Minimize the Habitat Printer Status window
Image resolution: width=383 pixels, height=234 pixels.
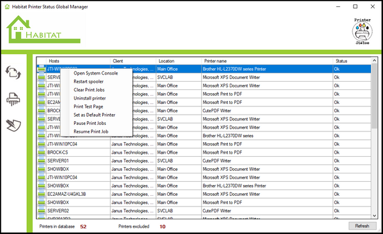[338, 6]
